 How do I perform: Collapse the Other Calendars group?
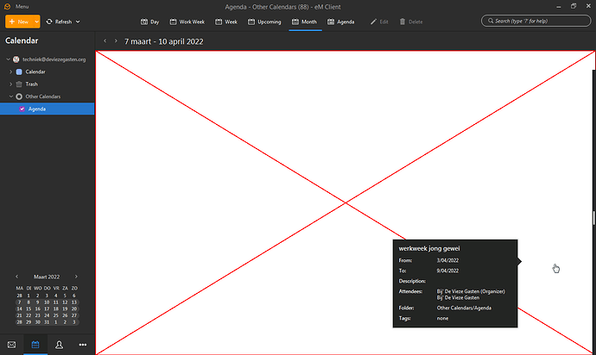click(11, 97)
